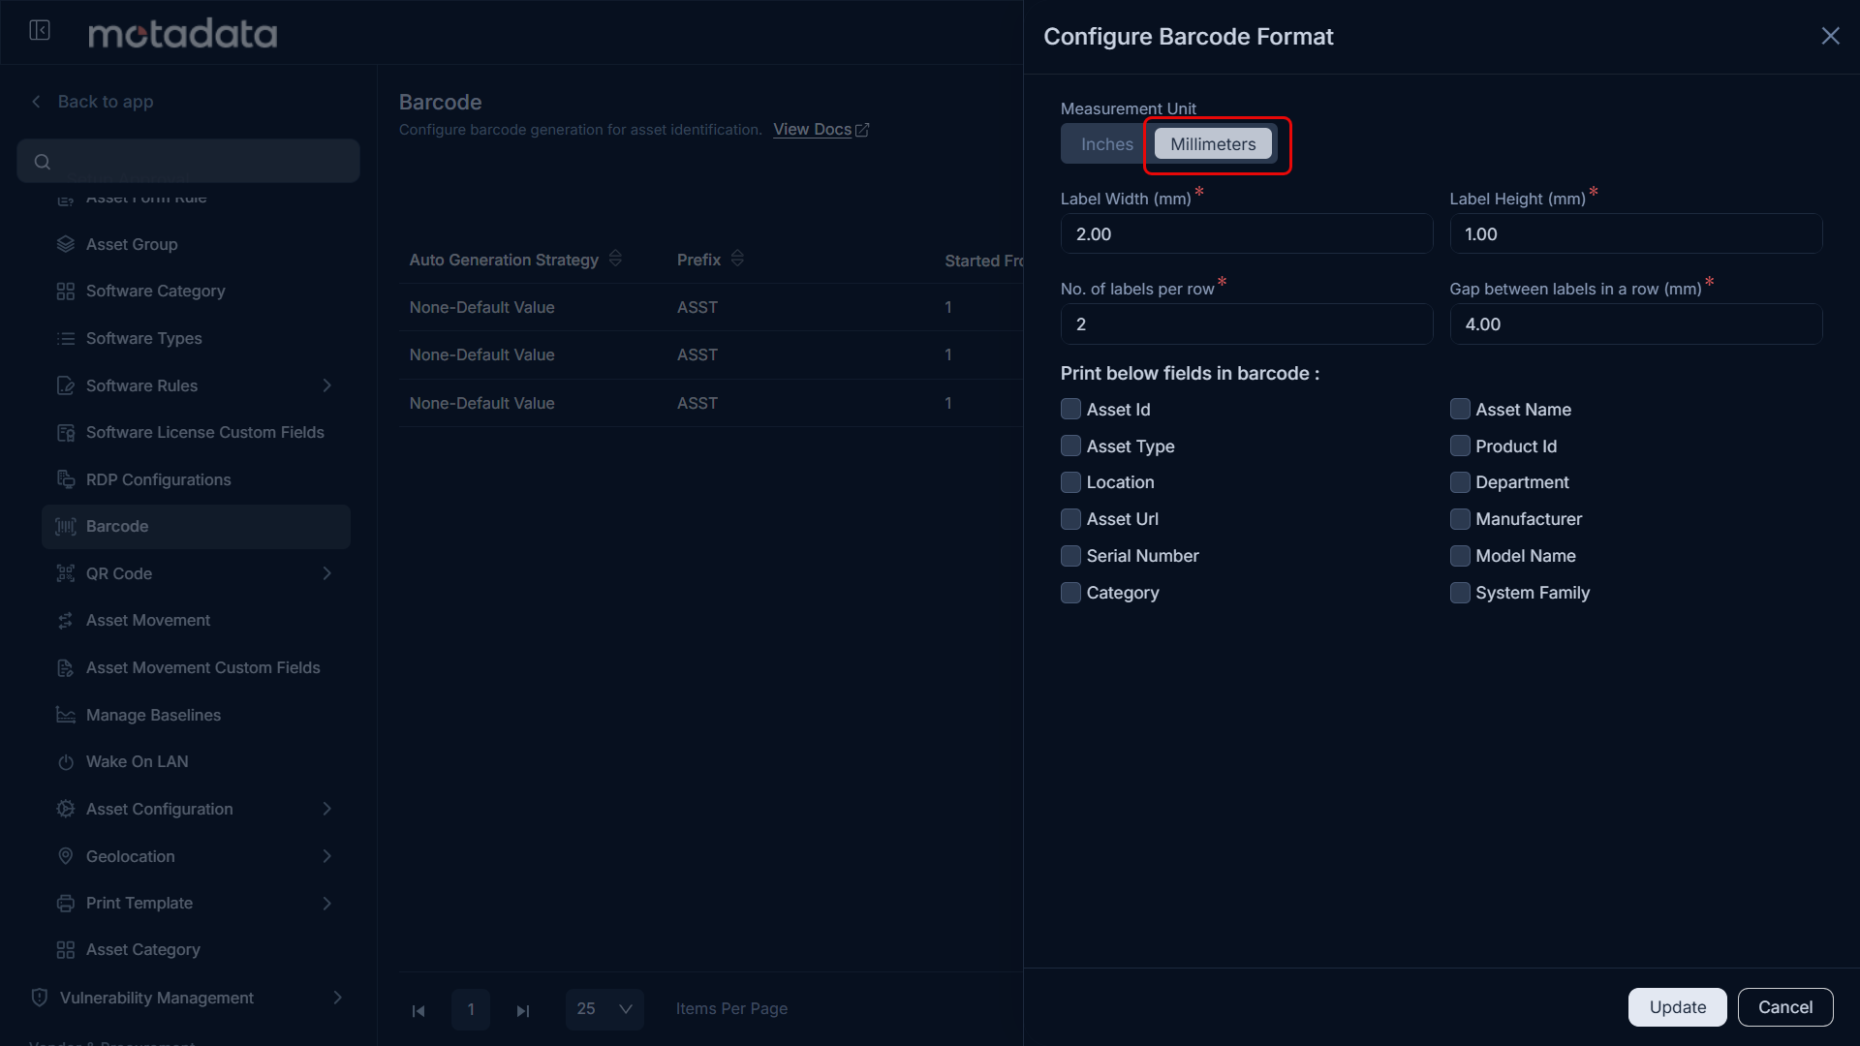
Task: Click the QR Code icon
Action: coord(66,573)
